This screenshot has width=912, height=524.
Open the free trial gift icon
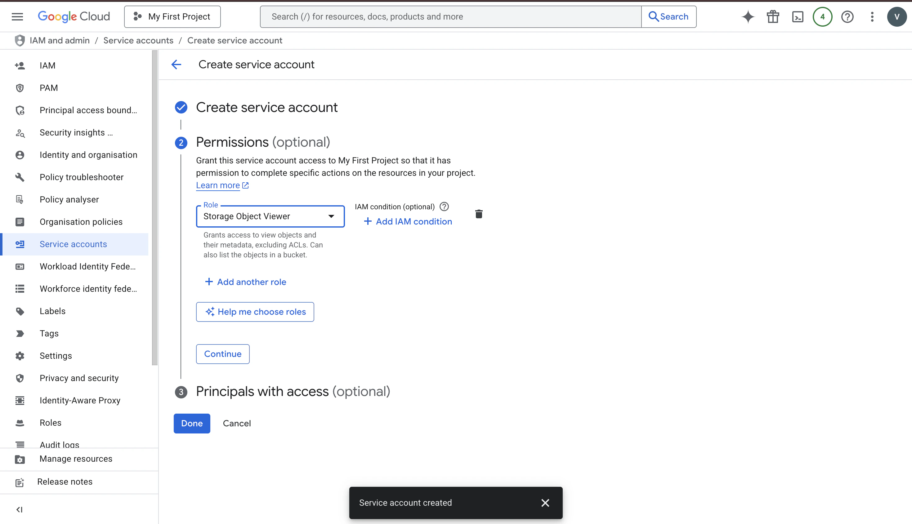click(x=773, y=16)
